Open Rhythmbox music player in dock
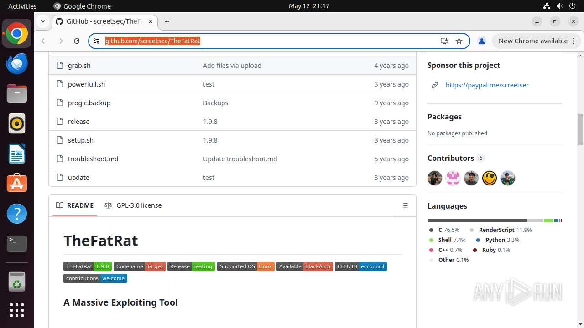 coord(17,123)
